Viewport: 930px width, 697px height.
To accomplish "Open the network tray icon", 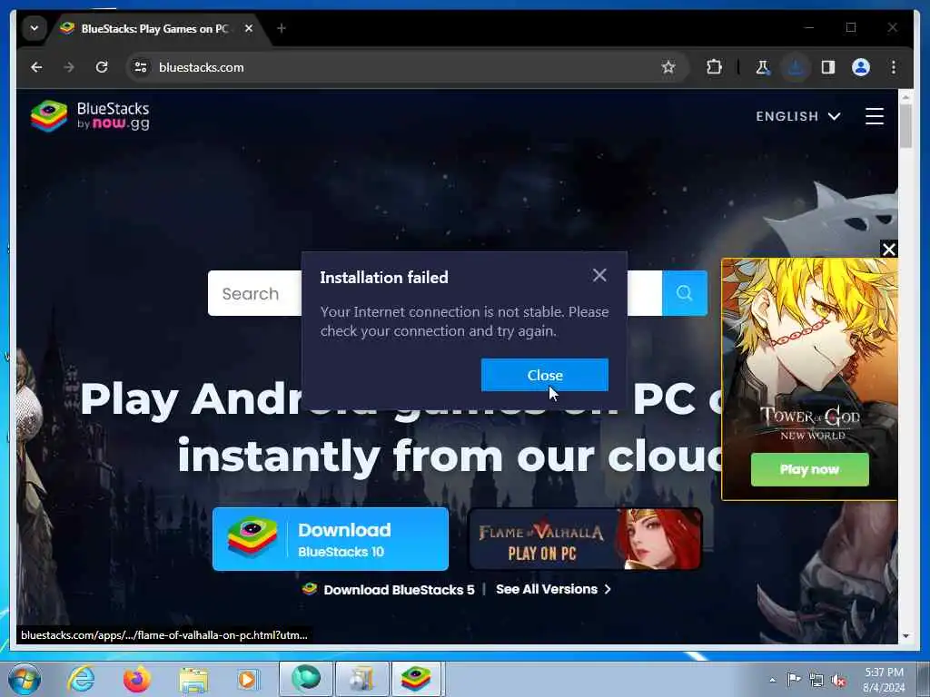I will point(816,680).
